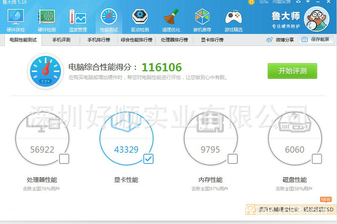The image size is (337, 224).
Task: Open the 硬件检测 hardware detection section
Action: tap(46, 21)
